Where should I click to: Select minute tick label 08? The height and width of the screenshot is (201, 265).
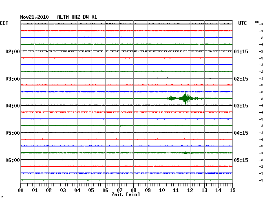click(x=133, y=190)
